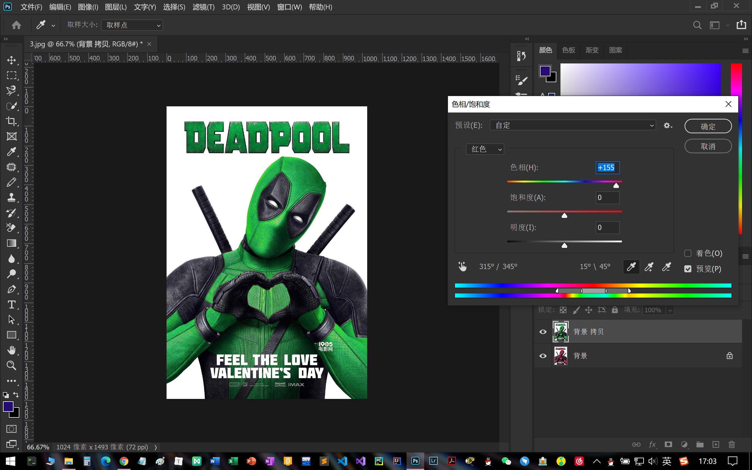This screenshot has height=470, width=752.
Task: Hide the 背景 layer
Action: click(543, 356)
